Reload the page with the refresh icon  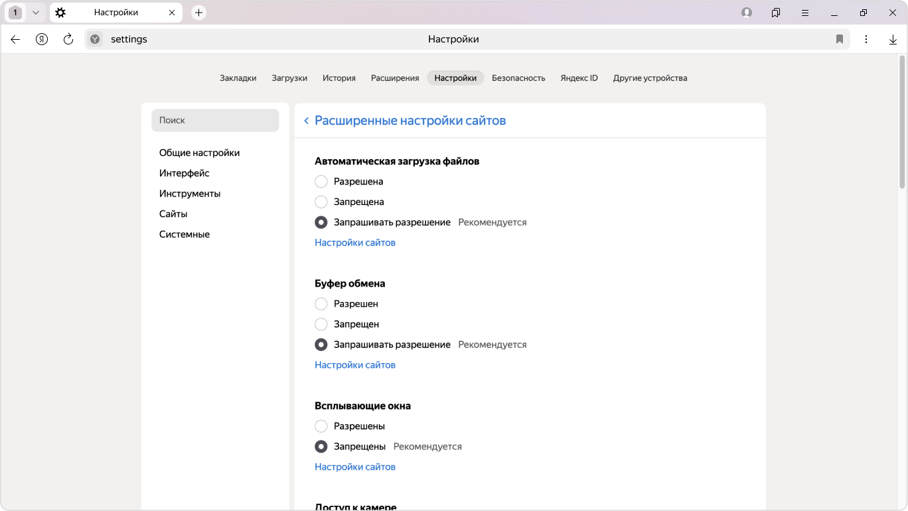68,40
